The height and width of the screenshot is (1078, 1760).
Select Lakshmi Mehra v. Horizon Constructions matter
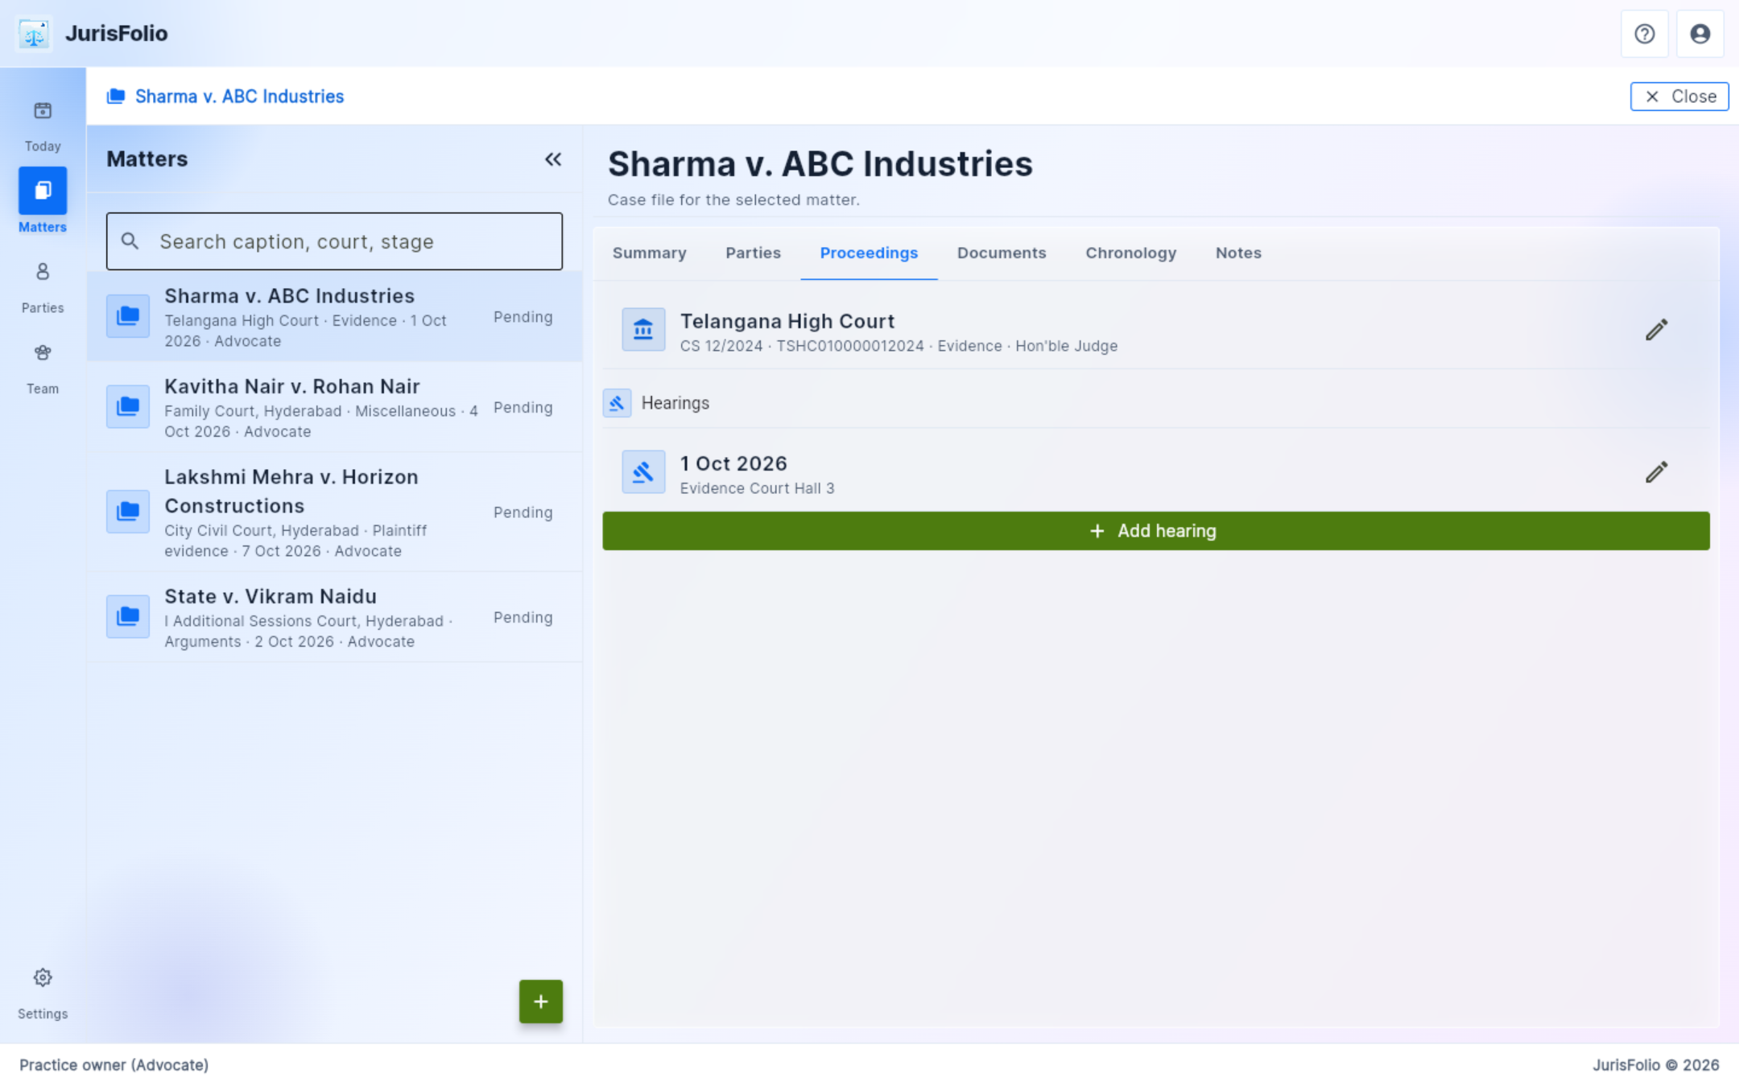point(334,512)
